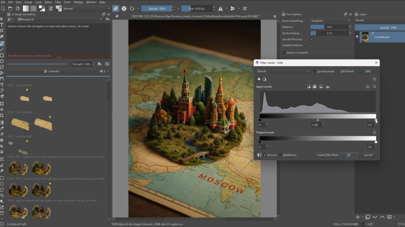Viewport: 405px width, 227px height.
Task: Open the Settings menu
Action: (x=78, y=2)
